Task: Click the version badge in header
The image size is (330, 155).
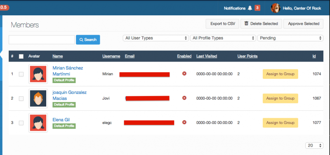Action: pyautogui.click(x=4, y=7)
